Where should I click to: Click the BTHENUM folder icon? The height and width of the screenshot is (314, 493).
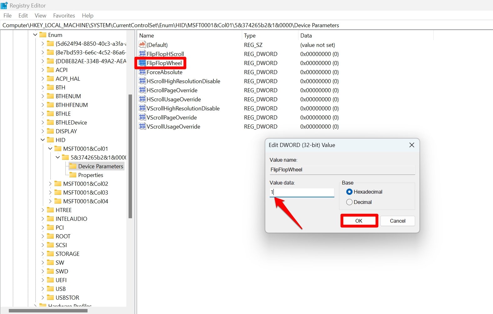(50, 96)
